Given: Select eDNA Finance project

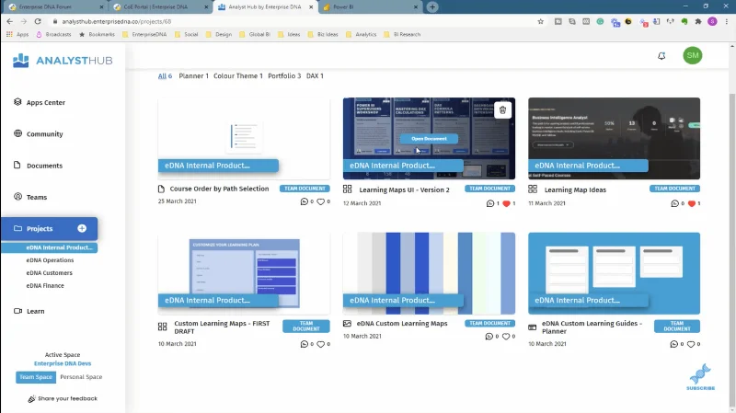Looking at the screenshot, I should (45, 285).
